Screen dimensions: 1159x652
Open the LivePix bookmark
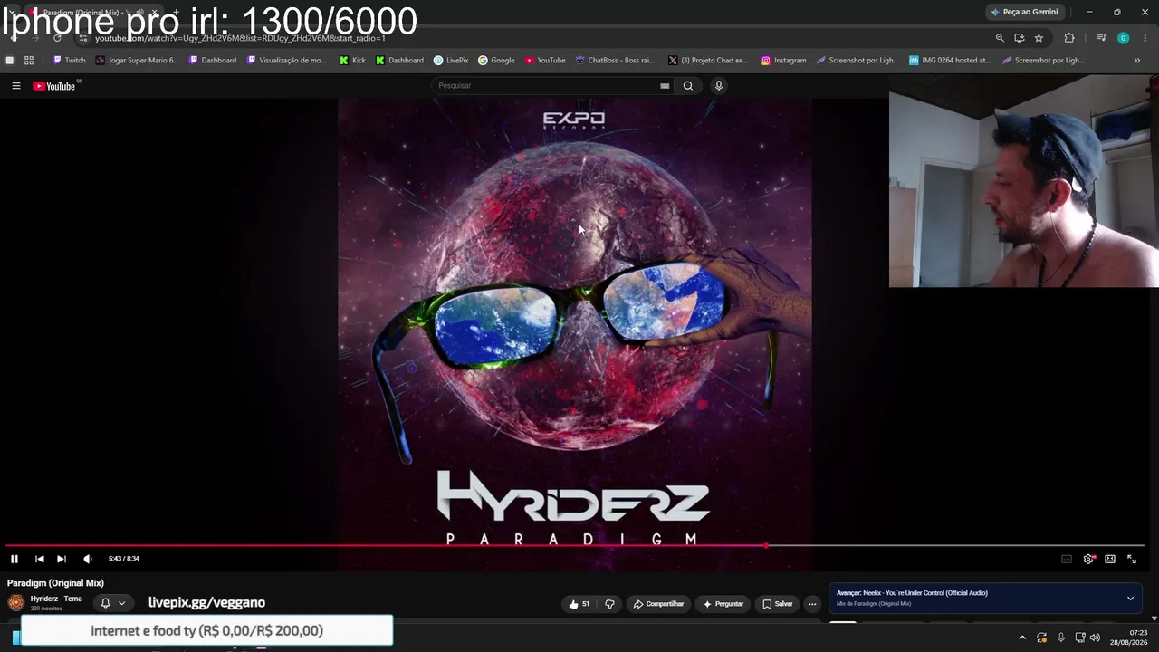[451, 61]
